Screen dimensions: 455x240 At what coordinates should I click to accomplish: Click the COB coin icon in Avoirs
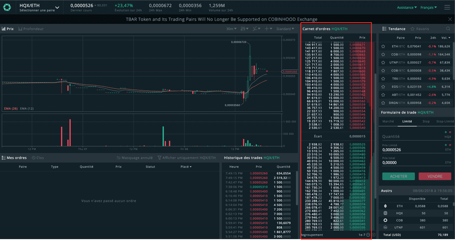385,220
